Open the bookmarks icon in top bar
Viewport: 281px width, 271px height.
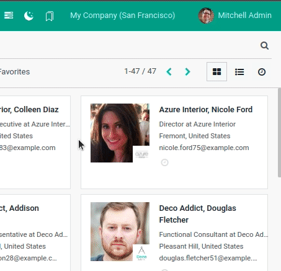tap(50, 16)
